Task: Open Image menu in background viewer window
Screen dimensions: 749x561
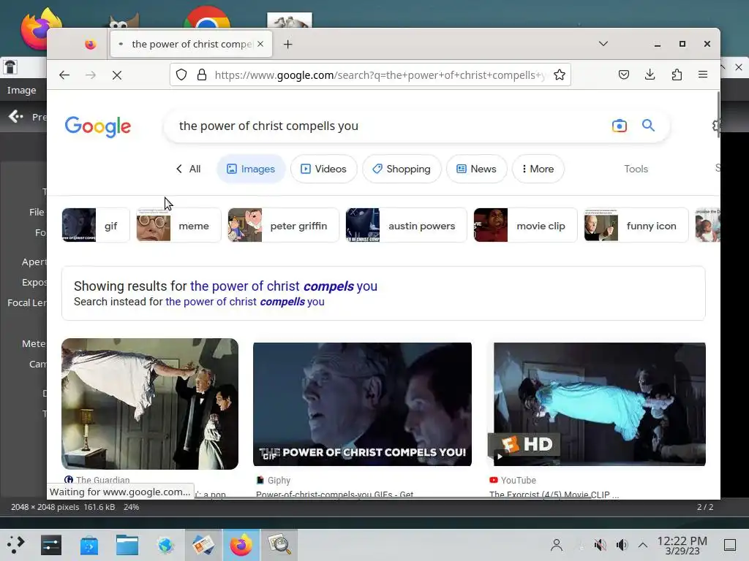Action: click(x=21, y=90)
